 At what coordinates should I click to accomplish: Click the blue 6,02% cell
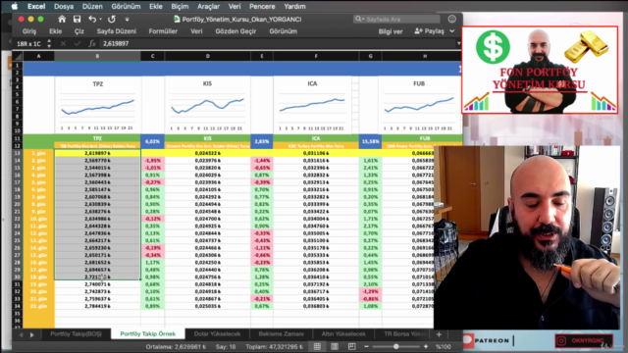[x=152, y=141]
